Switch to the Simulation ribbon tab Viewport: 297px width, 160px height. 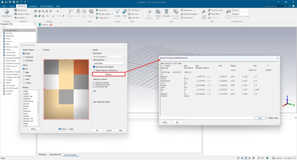point(33,6)
